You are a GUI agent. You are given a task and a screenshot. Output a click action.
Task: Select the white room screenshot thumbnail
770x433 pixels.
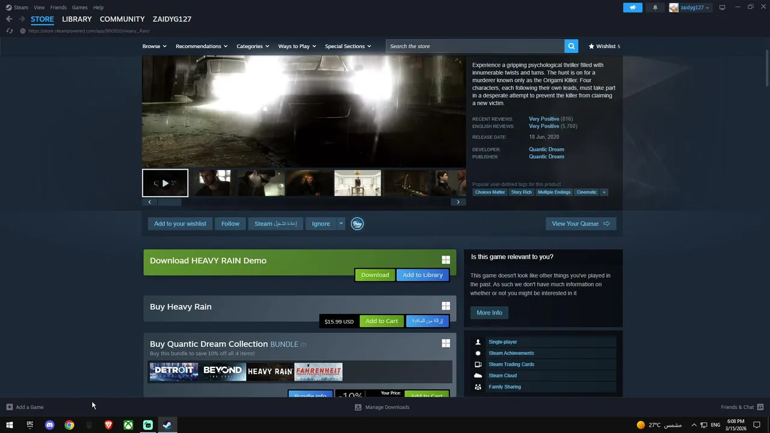tap(357, 183)
